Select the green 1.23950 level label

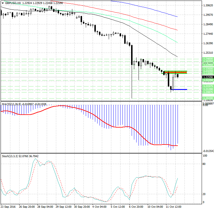click(x=208, y=65)
